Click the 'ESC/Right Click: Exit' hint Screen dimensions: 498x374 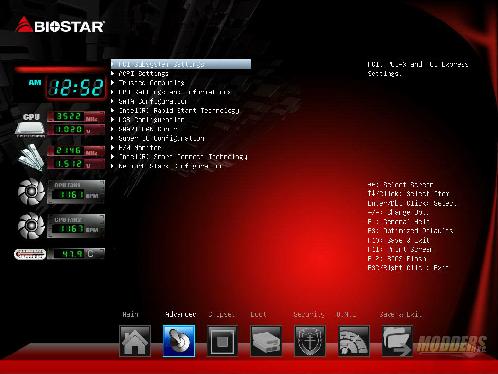pyautogui.click(x=408, y=268)
